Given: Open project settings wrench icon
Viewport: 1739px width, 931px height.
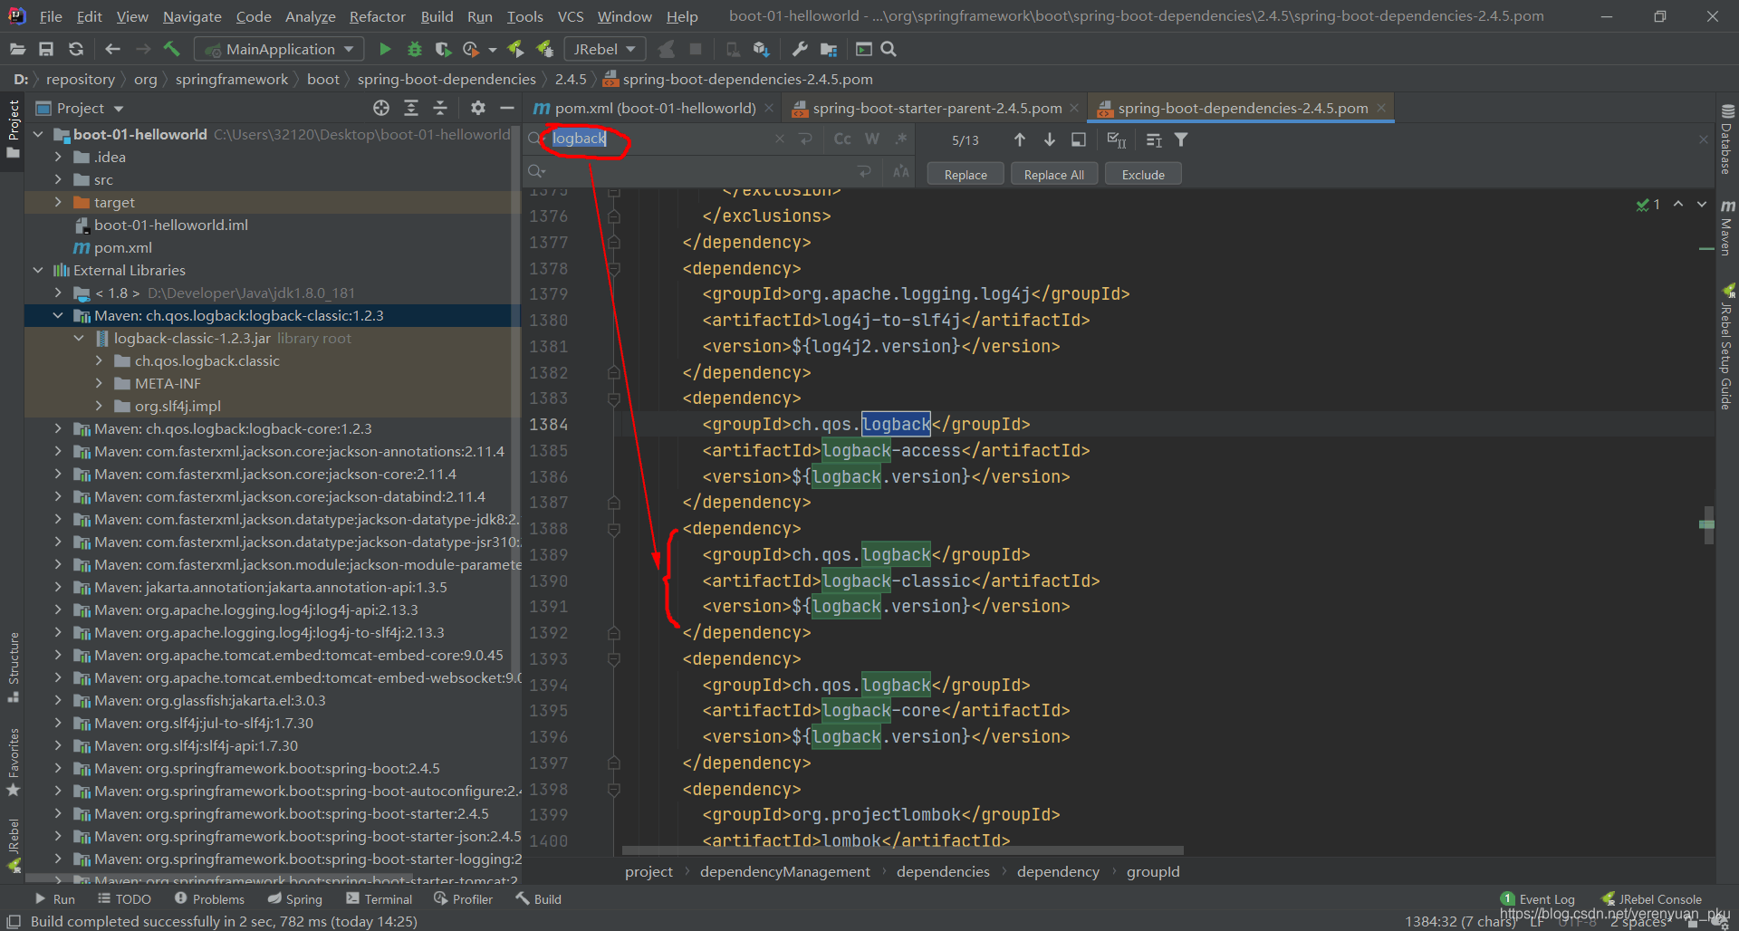Looking at the screenshot, I should (800, 49).
